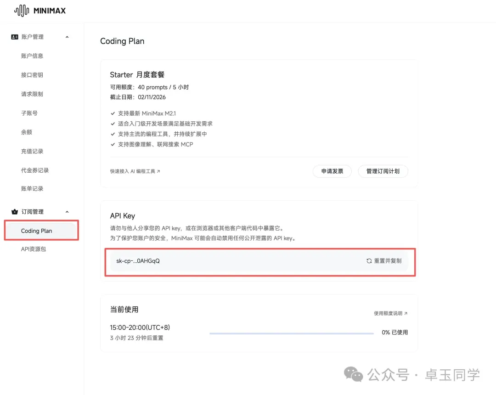Click the MiniMax waveform logo
Viewport: 496px width, 395px height.
[22, 11]
